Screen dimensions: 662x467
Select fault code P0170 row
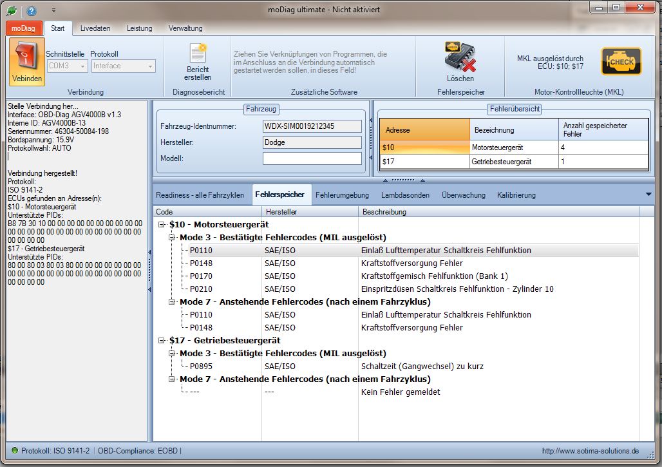[201, 276]
